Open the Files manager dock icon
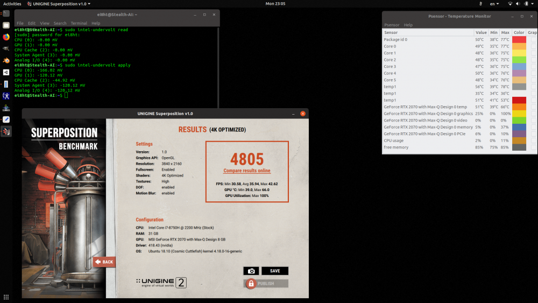Image resolution: width=538 pixels, height=303 pixels. coord(6,25)
